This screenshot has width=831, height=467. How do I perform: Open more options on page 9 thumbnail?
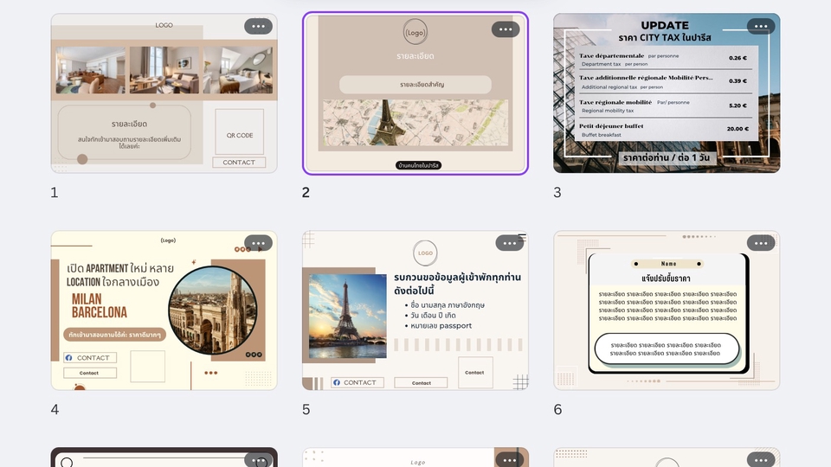[761, 460]
